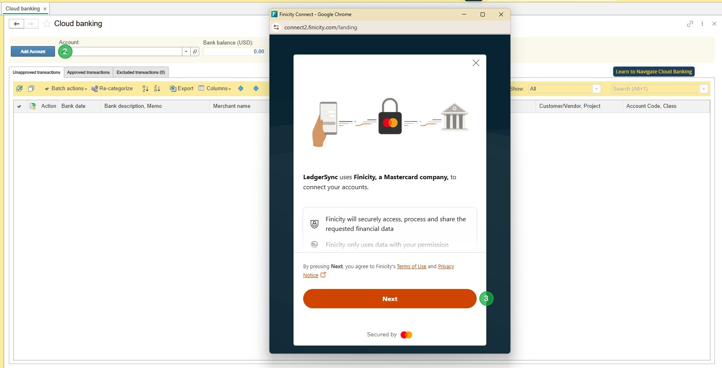The image size is (722, 368).
Task: Click into the Search (Alt+1) field
Action: pos(655,89)
